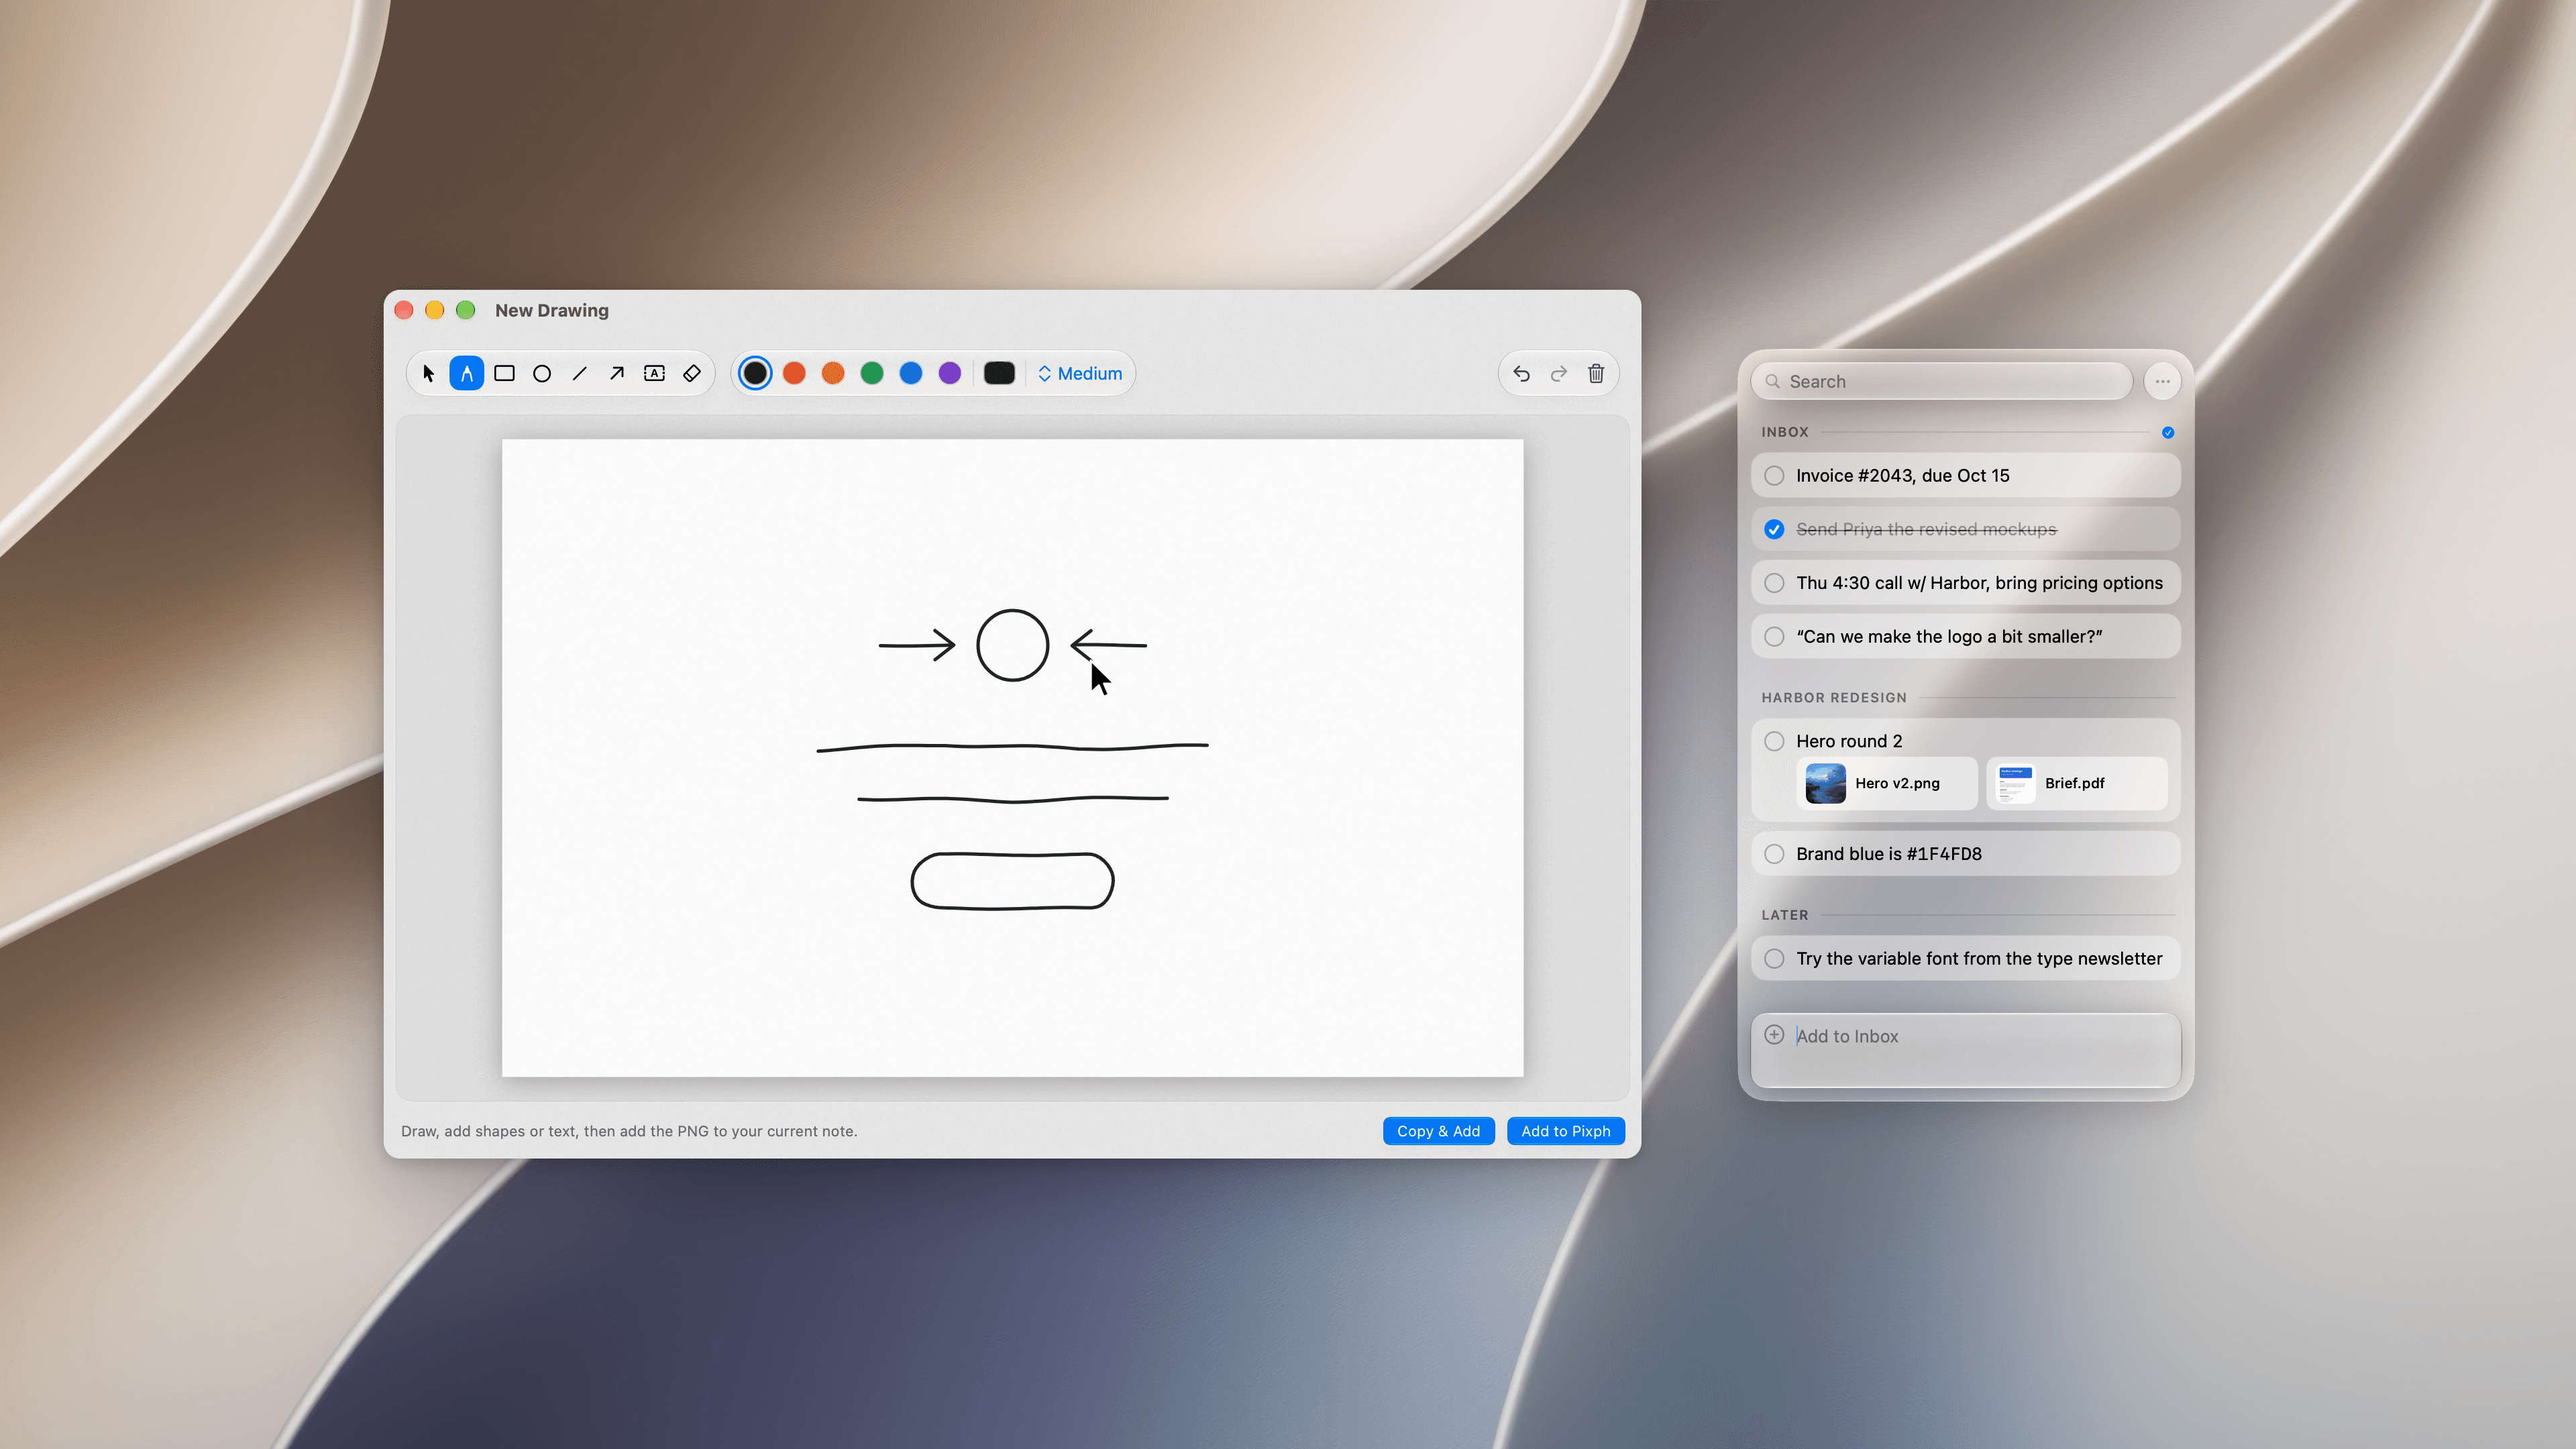Screen dimensions: 2576x1449
Task: Open the Brief.pdf attachment
Action: pyautogui.click(x=2077, y=784)
